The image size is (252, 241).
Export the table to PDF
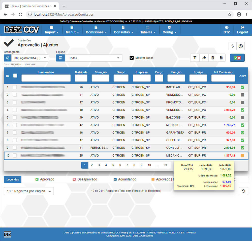pos(221,58)
